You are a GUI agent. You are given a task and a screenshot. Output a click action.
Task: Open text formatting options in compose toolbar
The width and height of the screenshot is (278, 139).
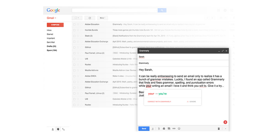pos(153,129)
